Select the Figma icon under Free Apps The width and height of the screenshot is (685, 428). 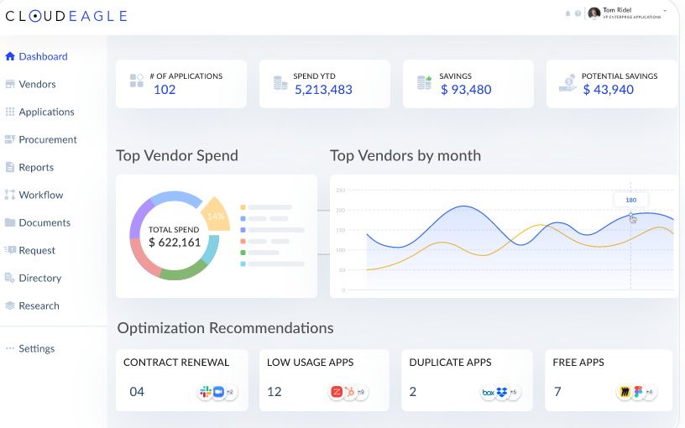pyautogui.click(x=638, y=392)
